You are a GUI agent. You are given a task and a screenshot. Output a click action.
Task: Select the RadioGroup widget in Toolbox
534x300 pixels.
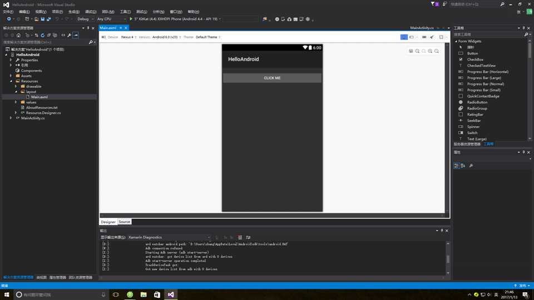click(x=477, y=108)
